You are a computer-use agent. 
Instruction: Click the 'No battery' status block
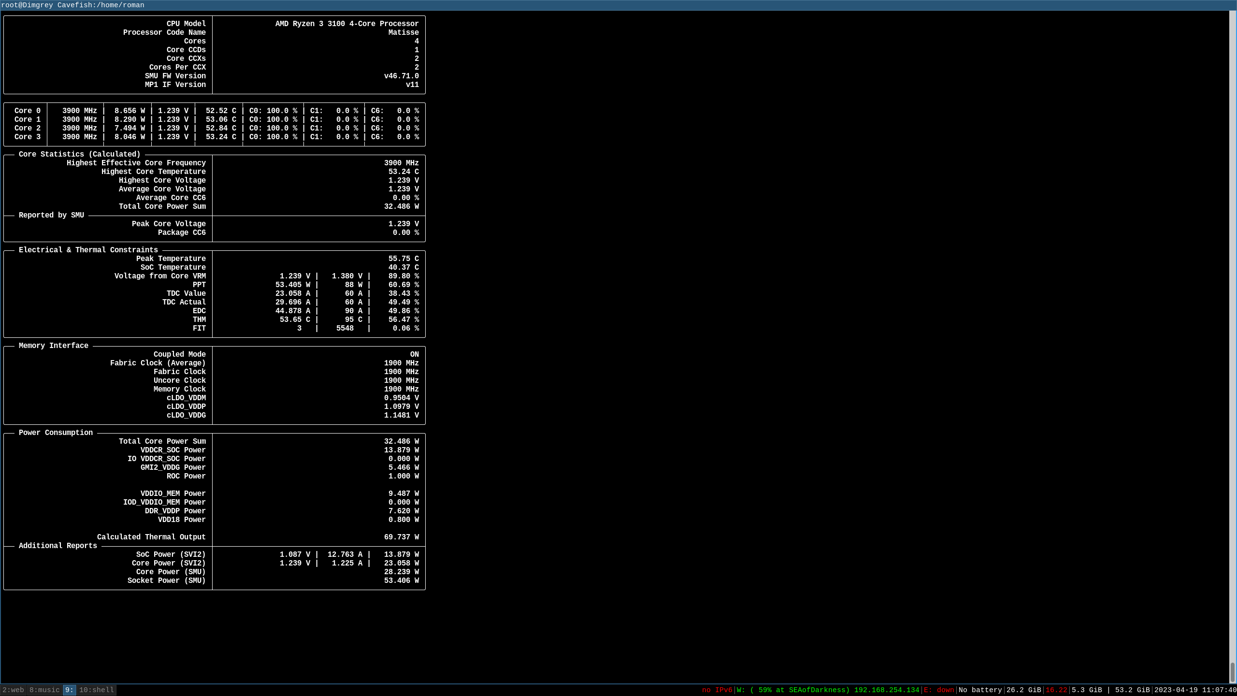(980, 690)
